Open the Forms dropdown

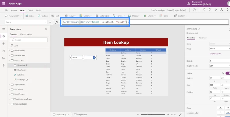118,16
